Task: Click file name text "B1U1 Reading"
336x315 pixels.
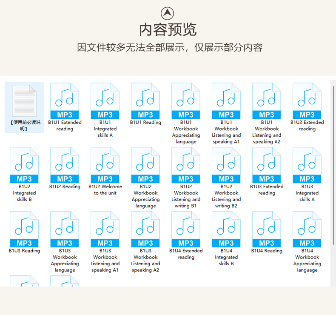Action: (145, 122)
